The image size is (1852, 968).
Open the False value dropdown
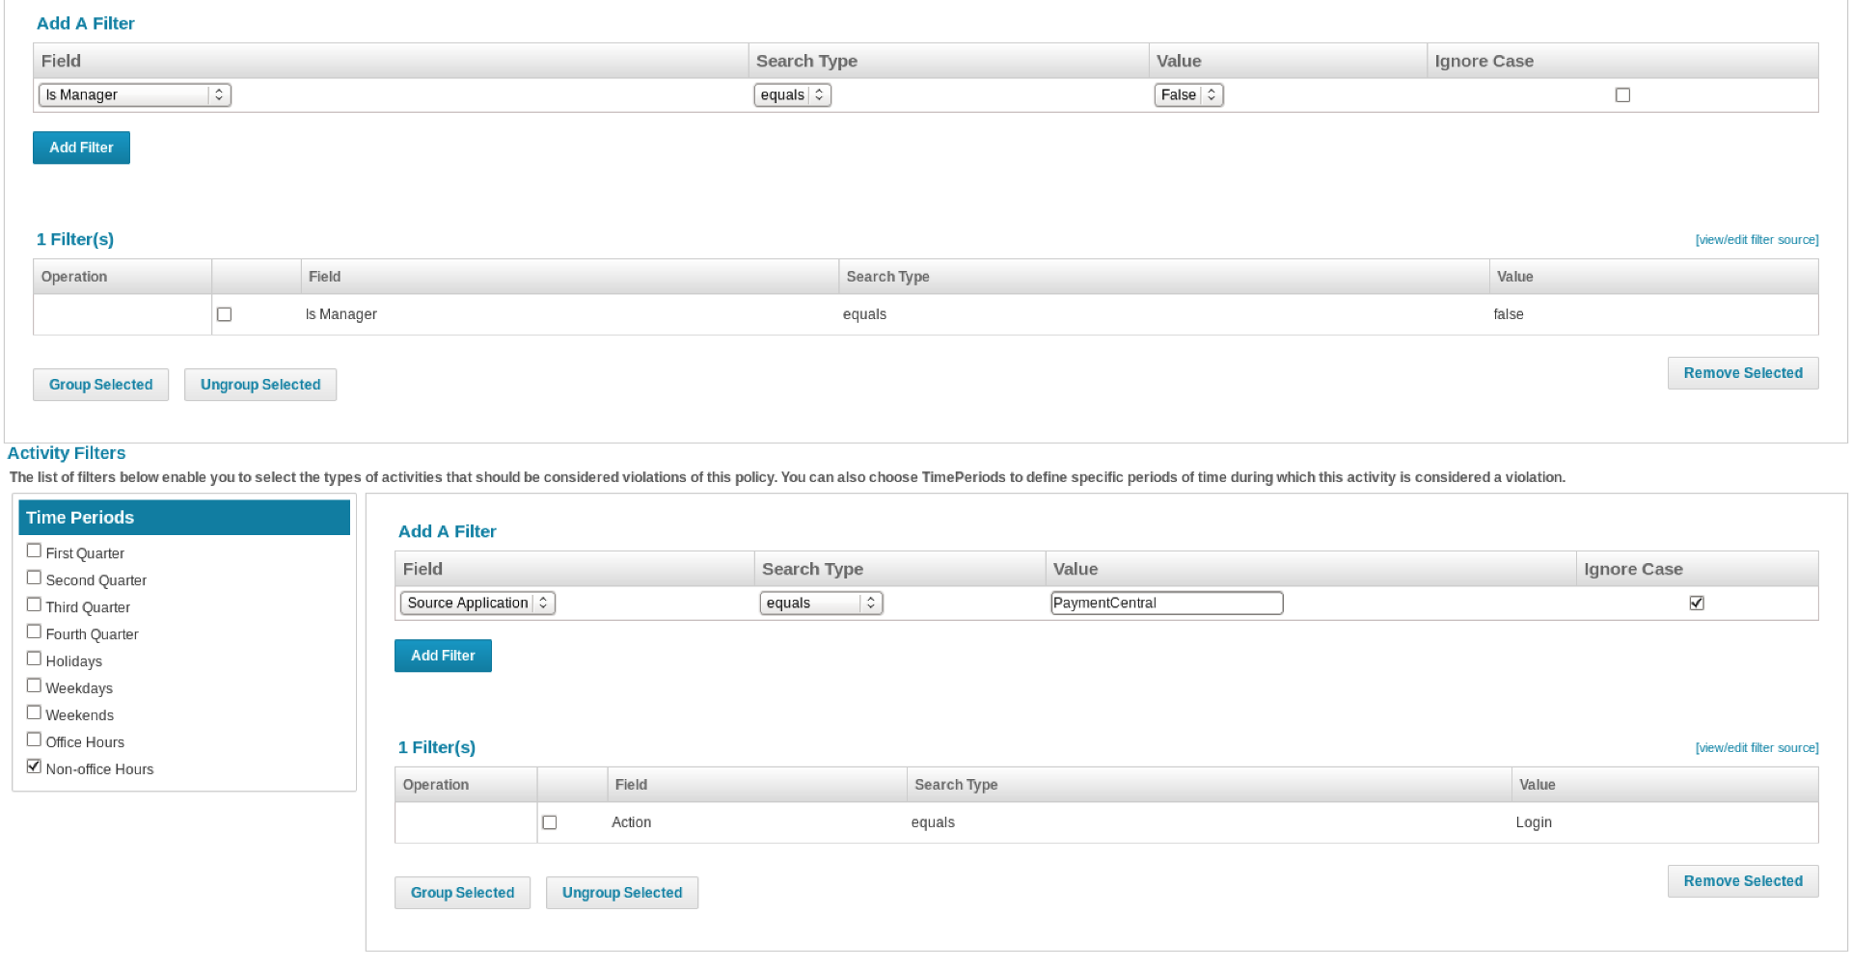tap(1188, 94)
